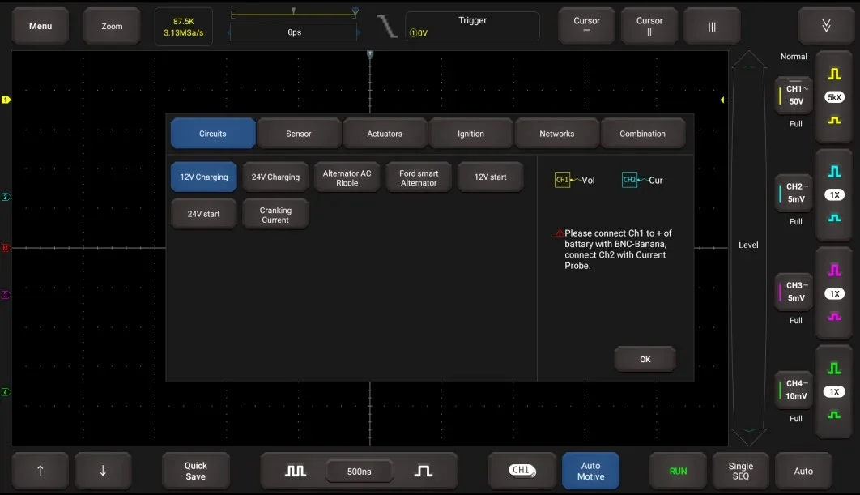Open the Trigger settings panel
The image size is (860, 495).
point(472,27)
